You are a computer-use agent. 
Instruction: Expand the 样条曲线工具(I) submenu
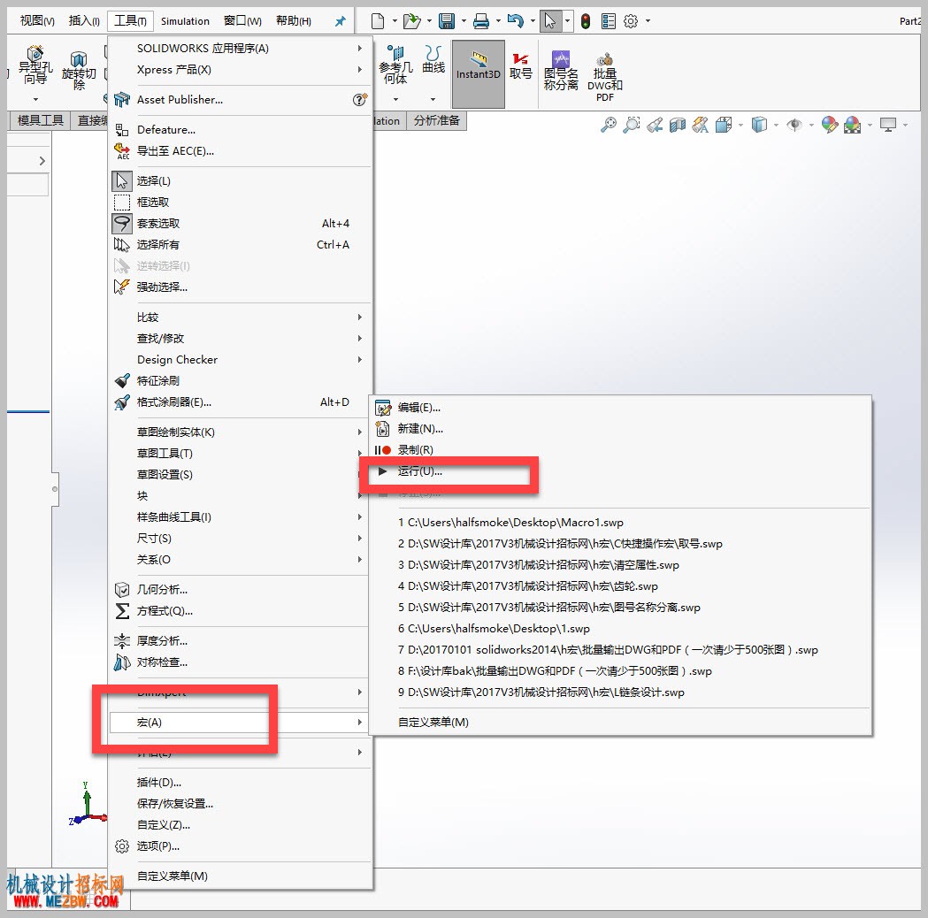pyautogui.click(x=241, y=517)
